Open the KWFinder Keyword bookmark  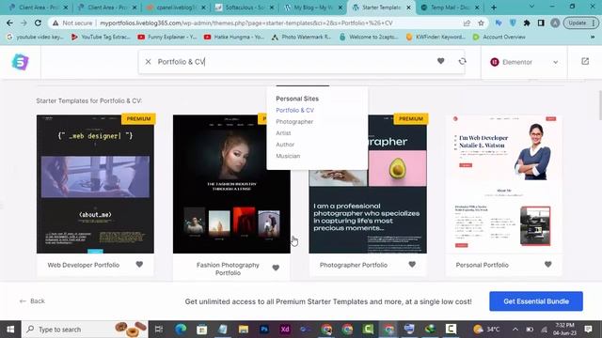point(436,38)
